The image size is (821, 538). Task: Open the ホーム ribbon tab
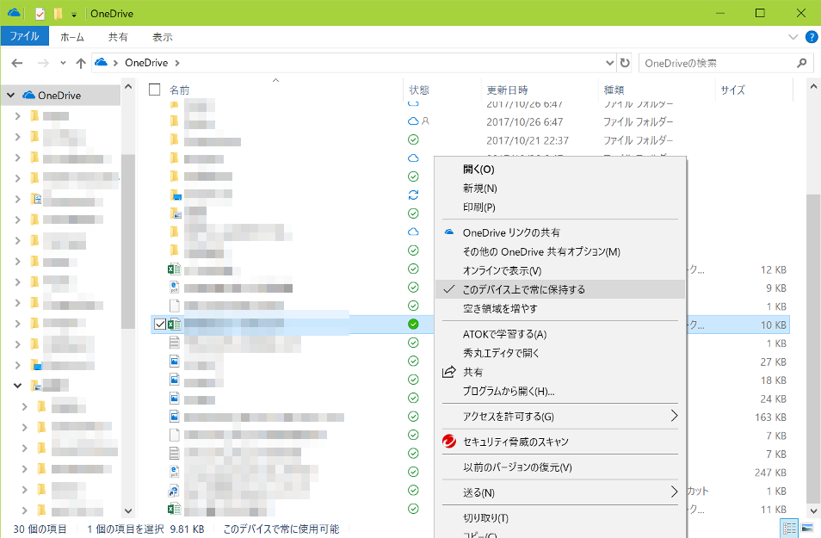pos(72,37)
